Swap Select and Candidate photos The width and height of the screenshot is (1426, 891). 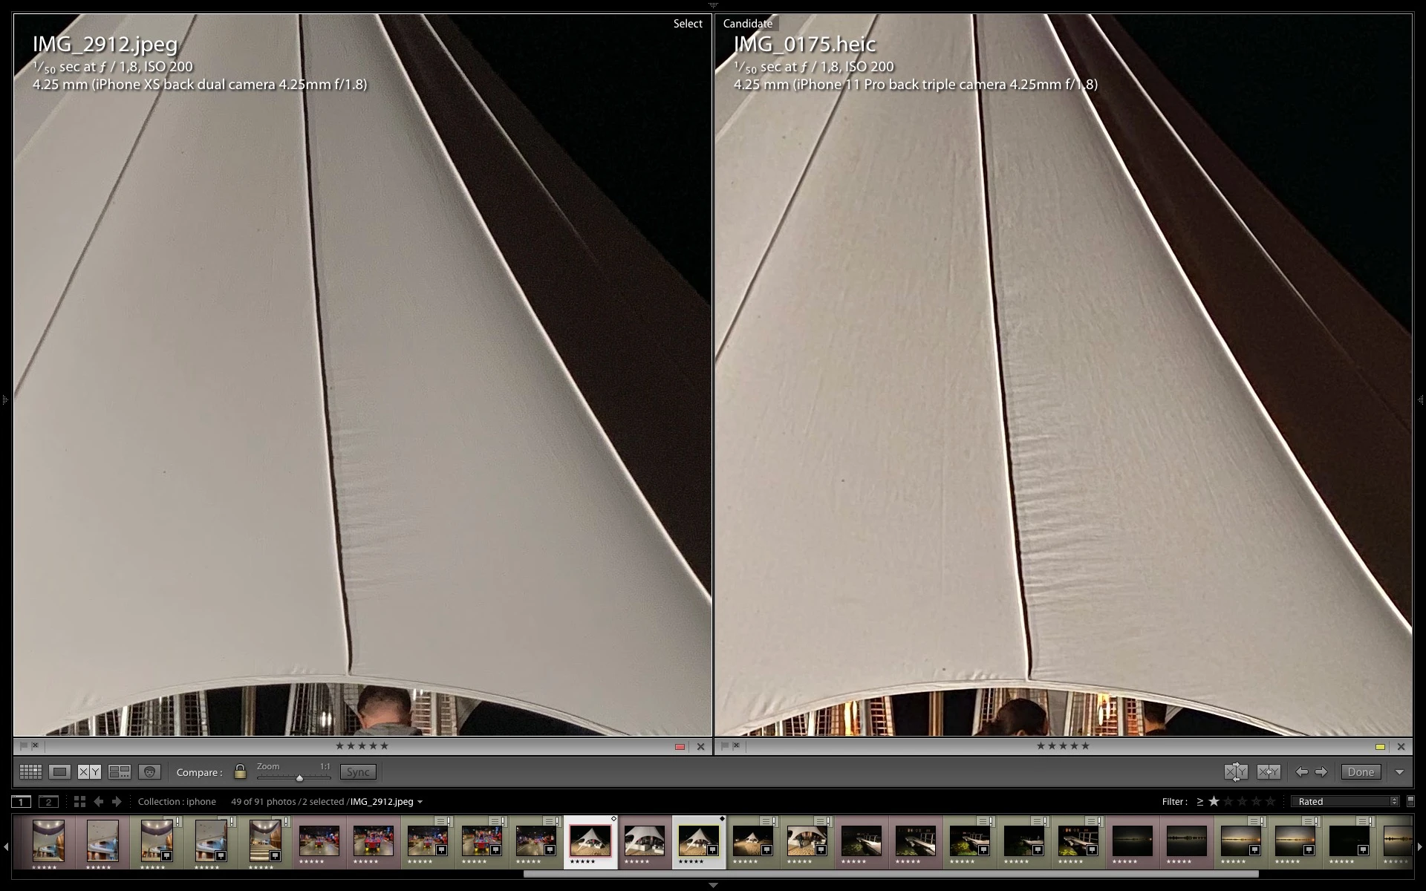1236,772
